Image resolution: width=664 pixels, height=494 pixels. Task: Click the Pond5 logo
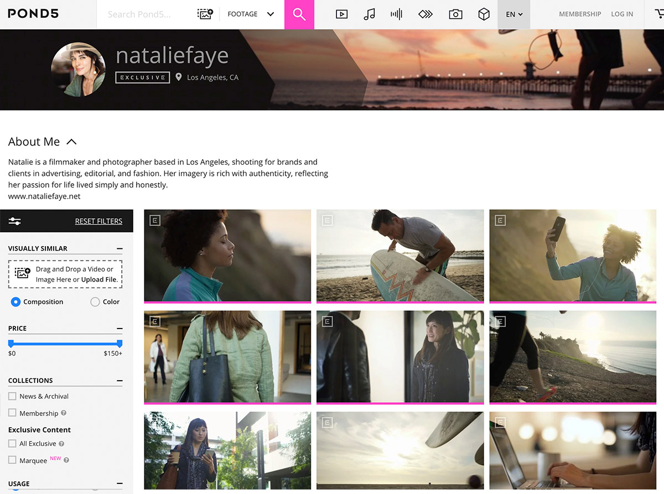tap(33, 14)
